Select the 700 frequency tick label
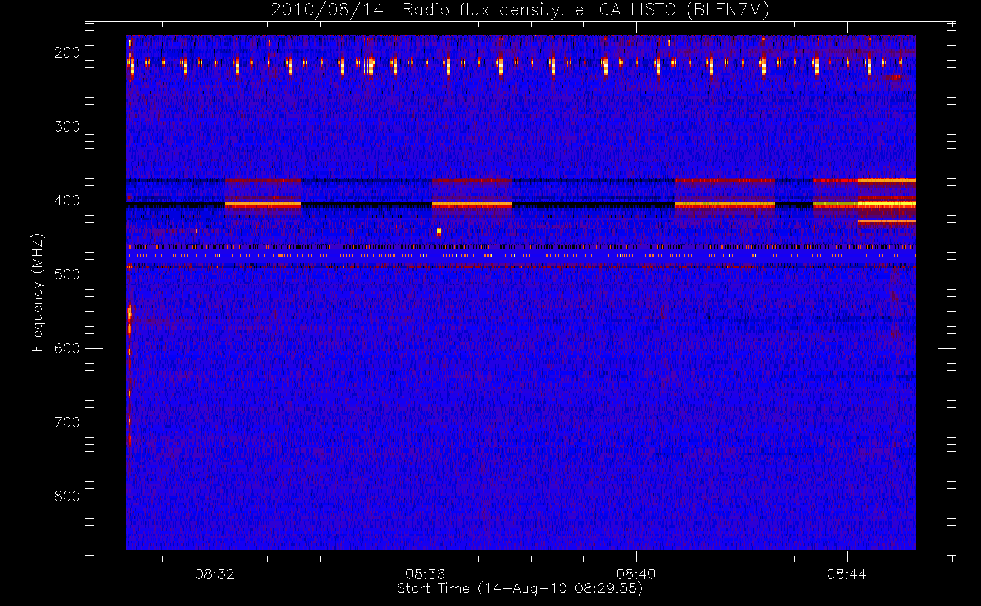This screenshot has width=981, height=606. [x=67, y=422]
